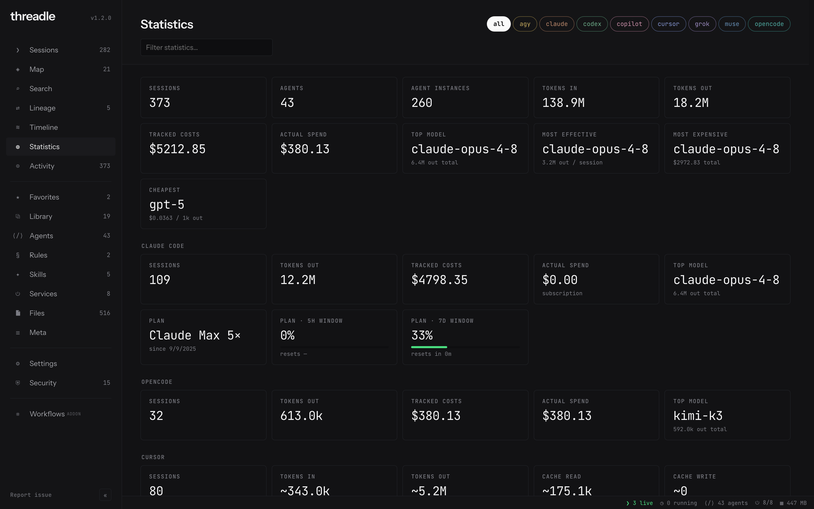Click the Favorites star icon
Screen dimensions: 814x509
(18, 197)
